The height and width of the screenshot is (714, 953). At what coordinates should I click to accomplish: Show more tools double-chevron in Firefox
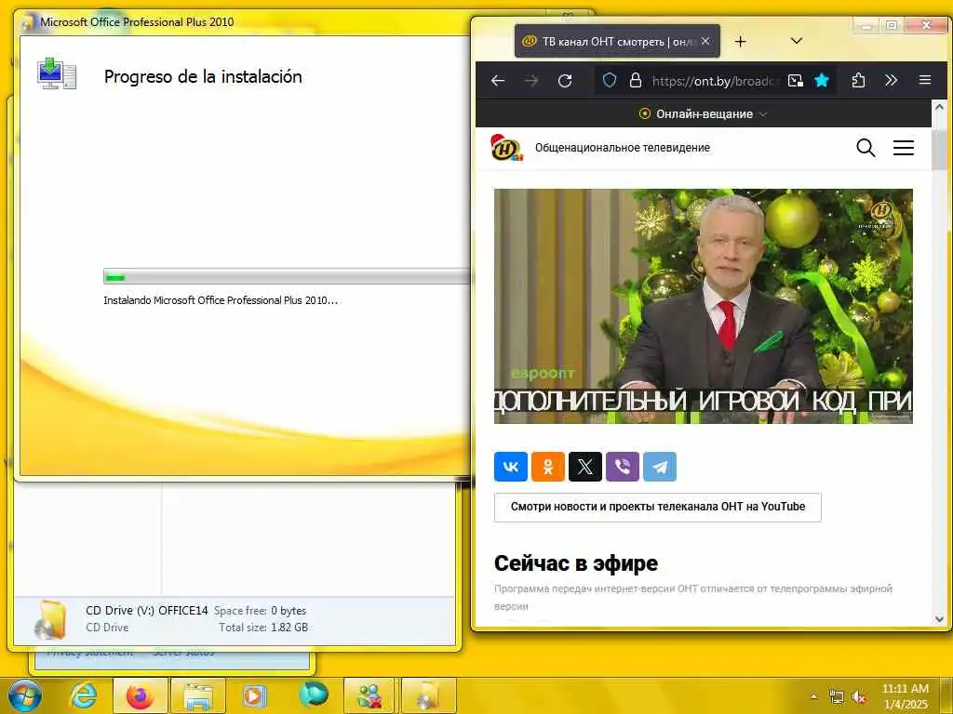(891, 80)
